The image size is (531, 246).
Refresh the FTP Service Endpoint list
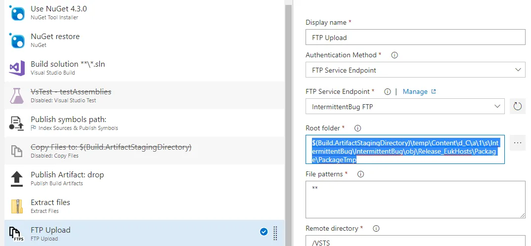coord(517,106)
